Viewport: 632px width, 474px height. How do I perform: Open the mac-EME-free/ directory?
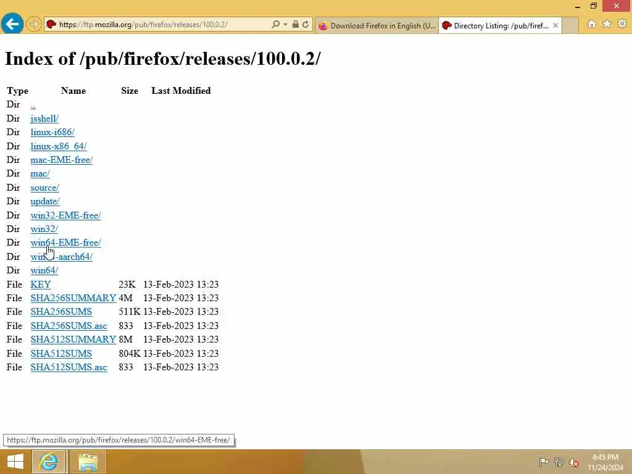(x=62, y=160)
